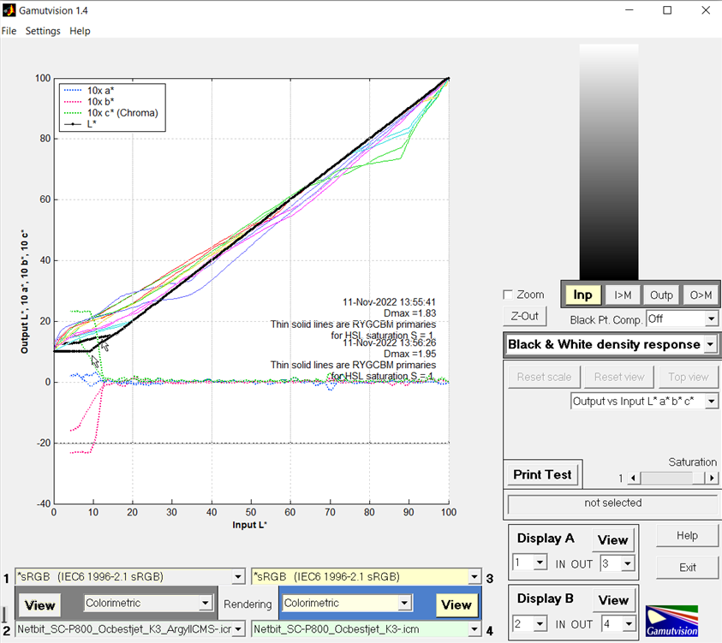Viewport: 722px width, 643px height.
Task: Click the Gamutvision logo icon
Action: [671, 620]
